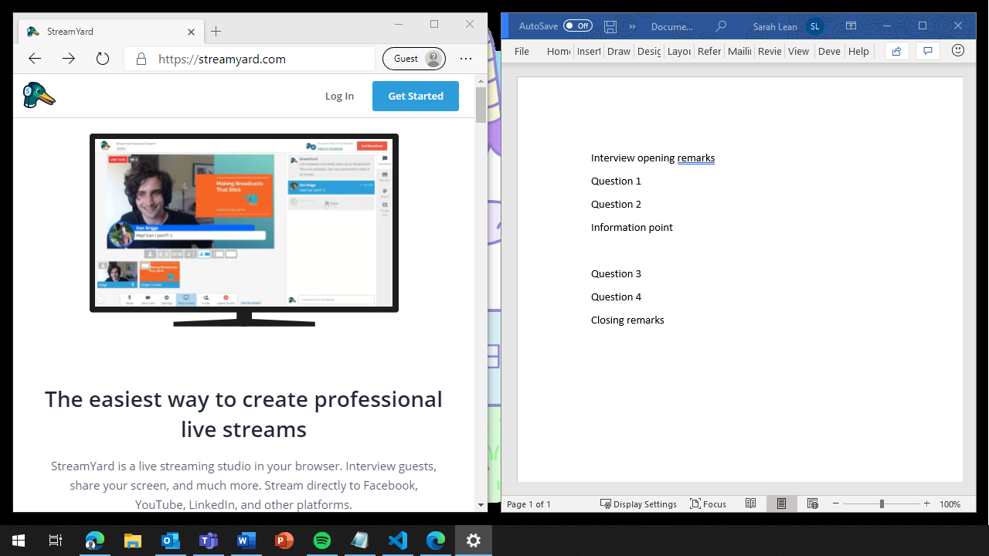Toggle AutoSave in Word
This screenshot has width=989, height=556.
pyautogui.click(x=577, y=25)
